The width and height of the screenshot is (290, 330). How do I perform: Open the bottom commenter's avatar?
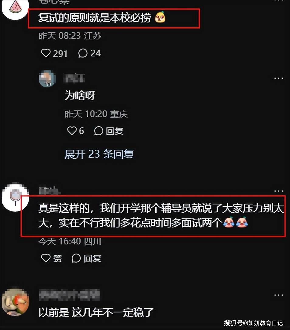pos(15,302)
